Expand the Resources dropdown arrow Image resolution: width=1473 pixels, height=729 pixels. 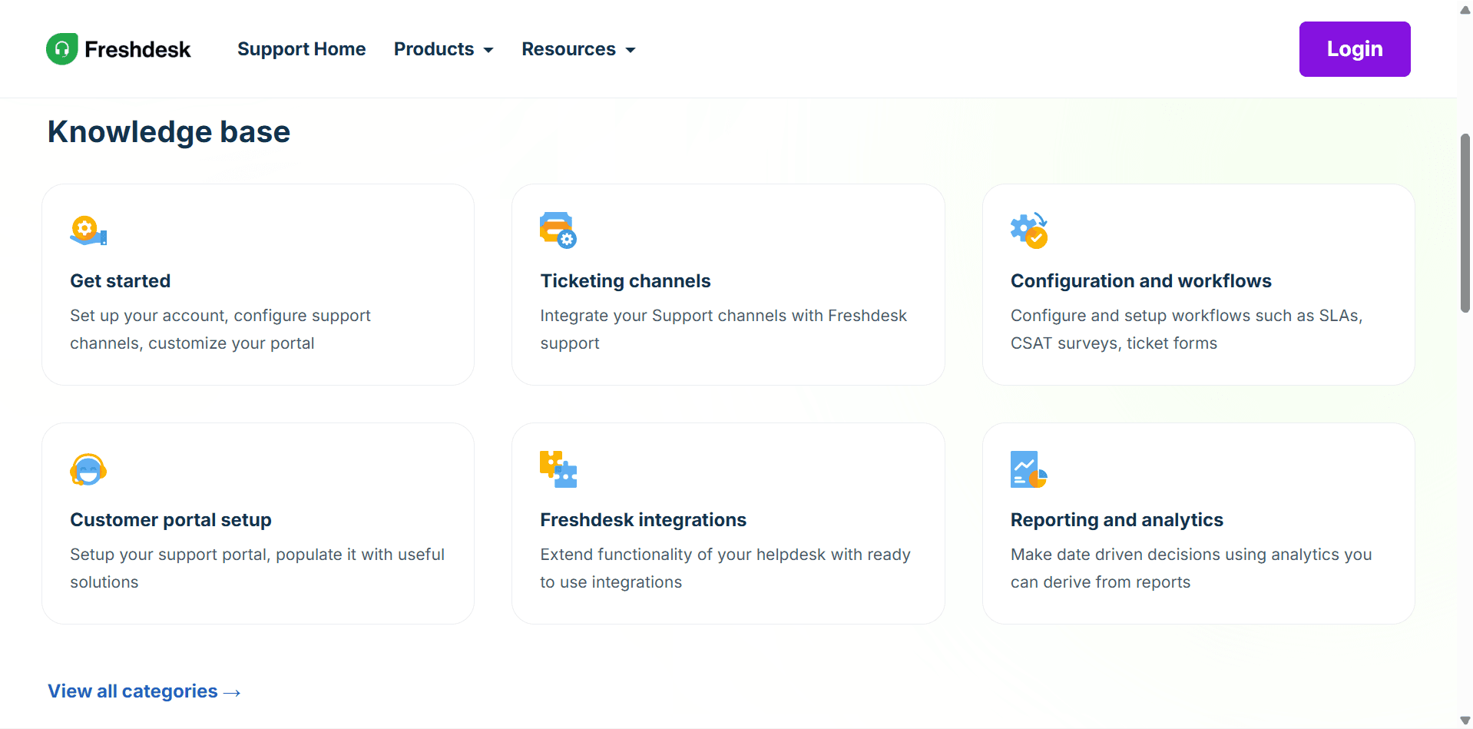631,50
